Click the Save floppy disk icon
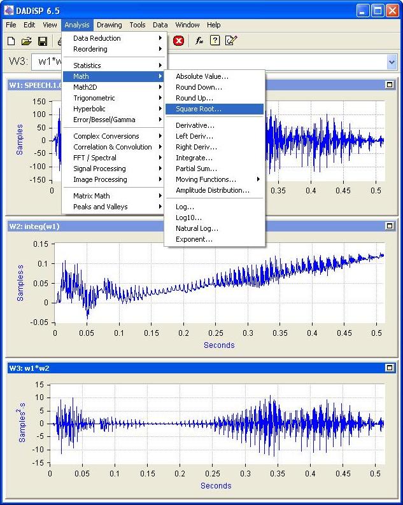 click(x=43, y=41)
